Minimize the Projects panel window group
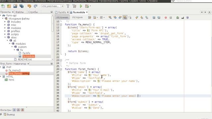 [x=52, y=12]
